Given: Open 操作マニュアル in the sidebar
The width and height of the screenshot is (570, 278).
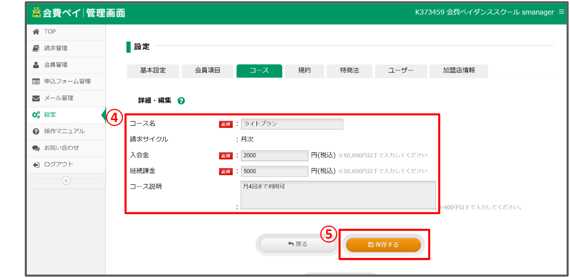Looking at the screenshot, I should tap(64, 131).
